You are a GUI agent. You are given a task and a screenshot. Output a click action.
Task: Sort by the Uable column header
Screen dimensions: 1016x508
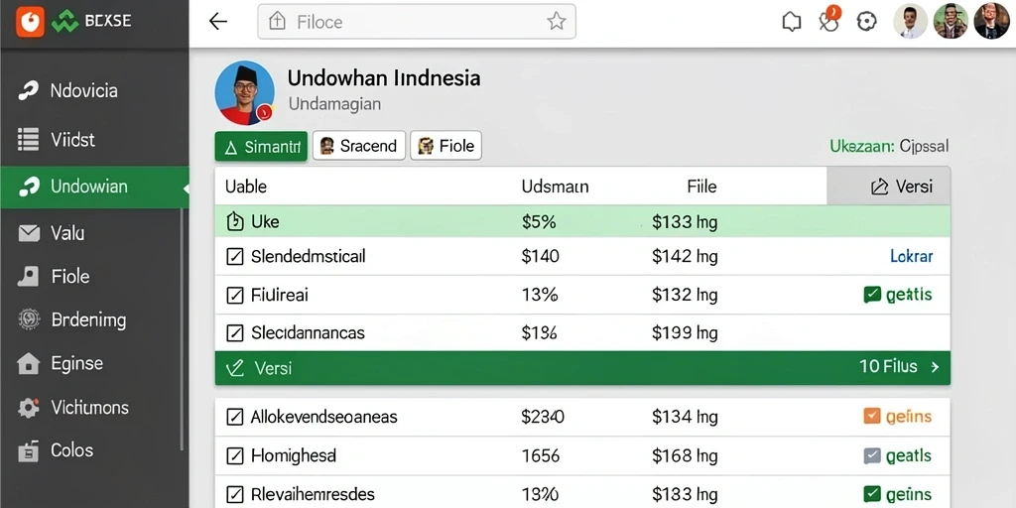click(x=246, y=187)
